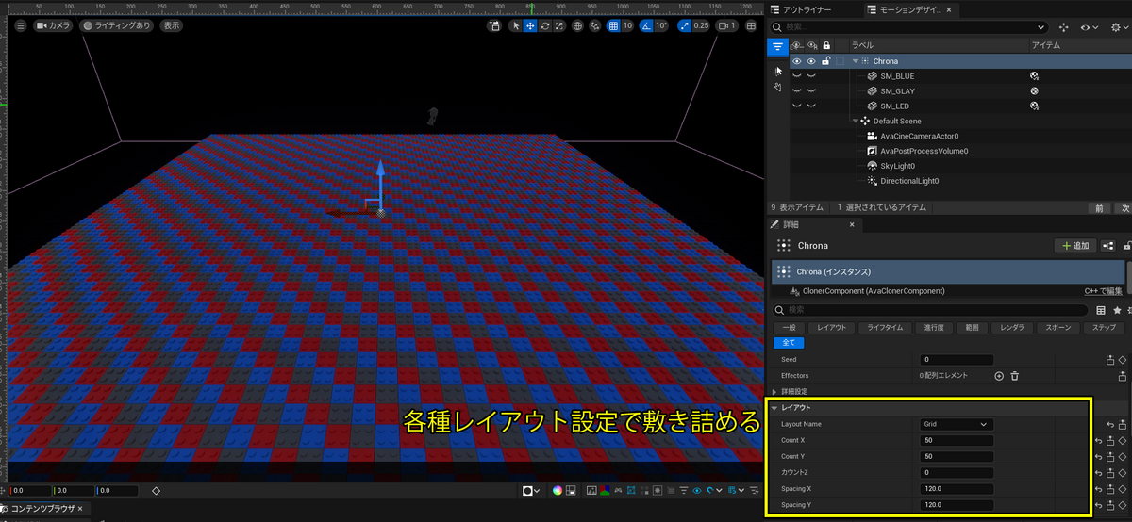Viewport: 1132px width, 522px height.
Task: Filter details by レンダラ category
Action: pyautogui.click(x=1011, y=327)
